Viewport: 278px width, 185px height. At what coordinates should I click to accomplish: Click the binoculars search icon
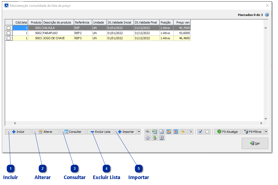(x=148, y=132)
